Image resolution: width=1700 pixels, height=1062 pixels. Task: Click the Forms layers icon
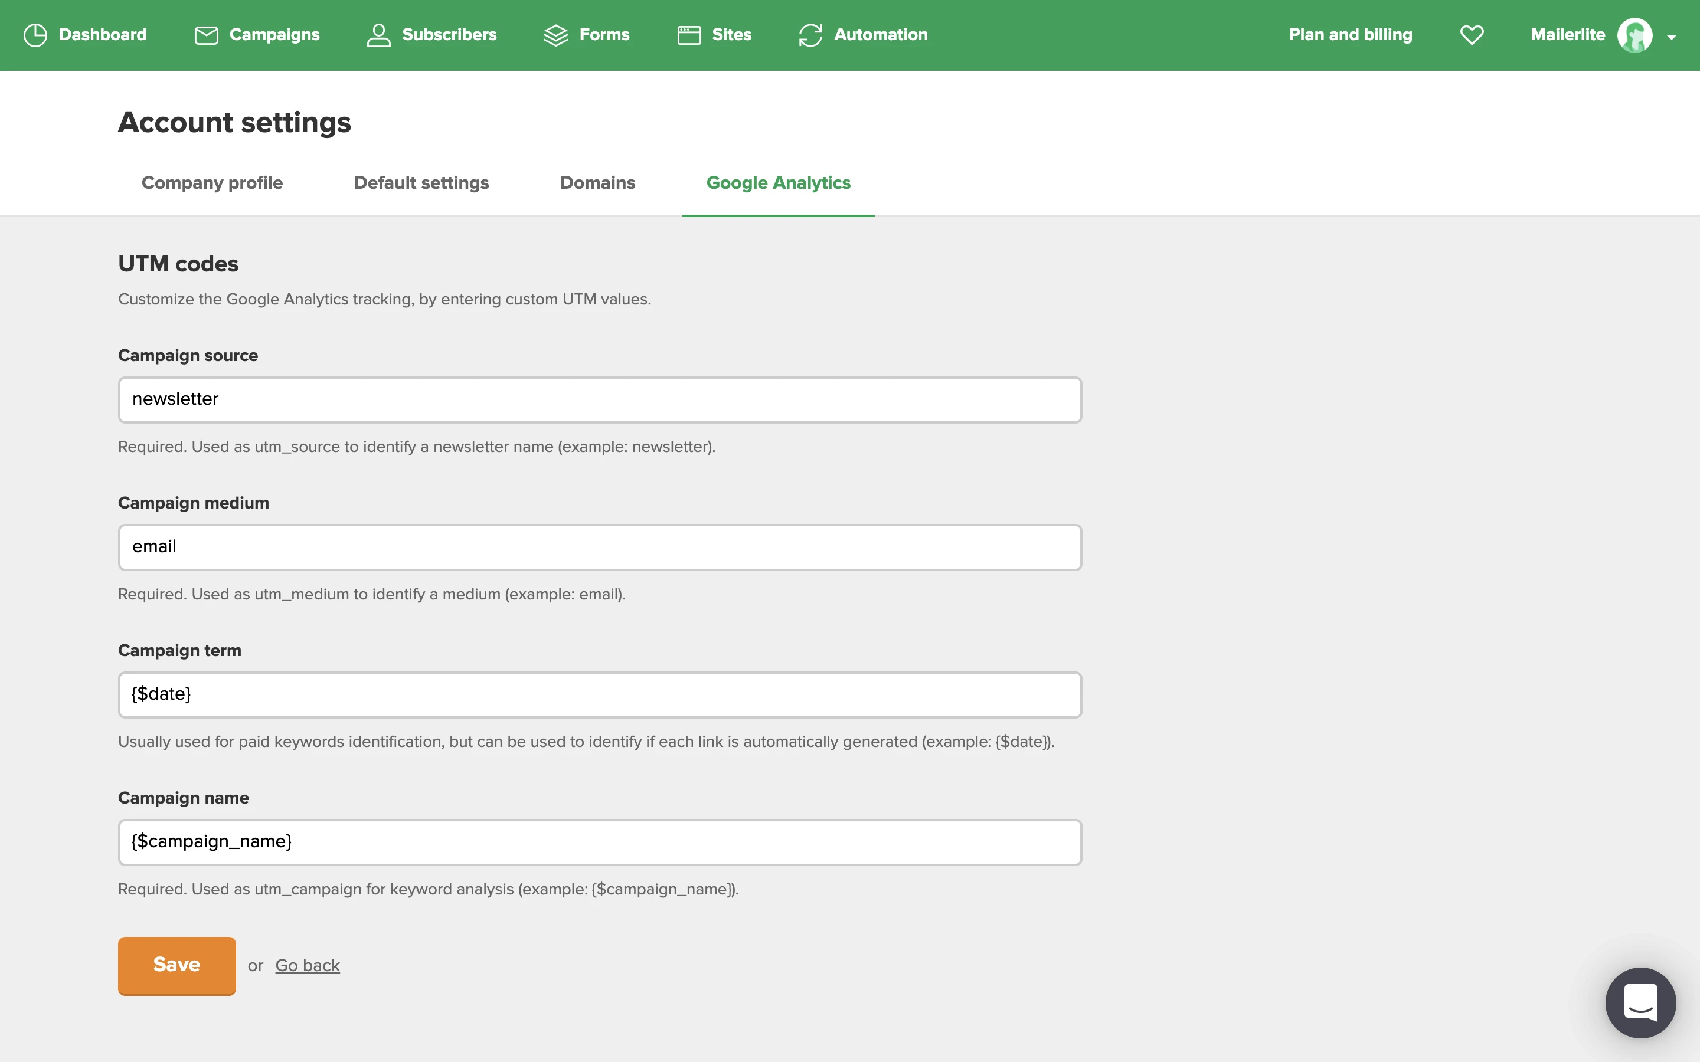point(555,35)
